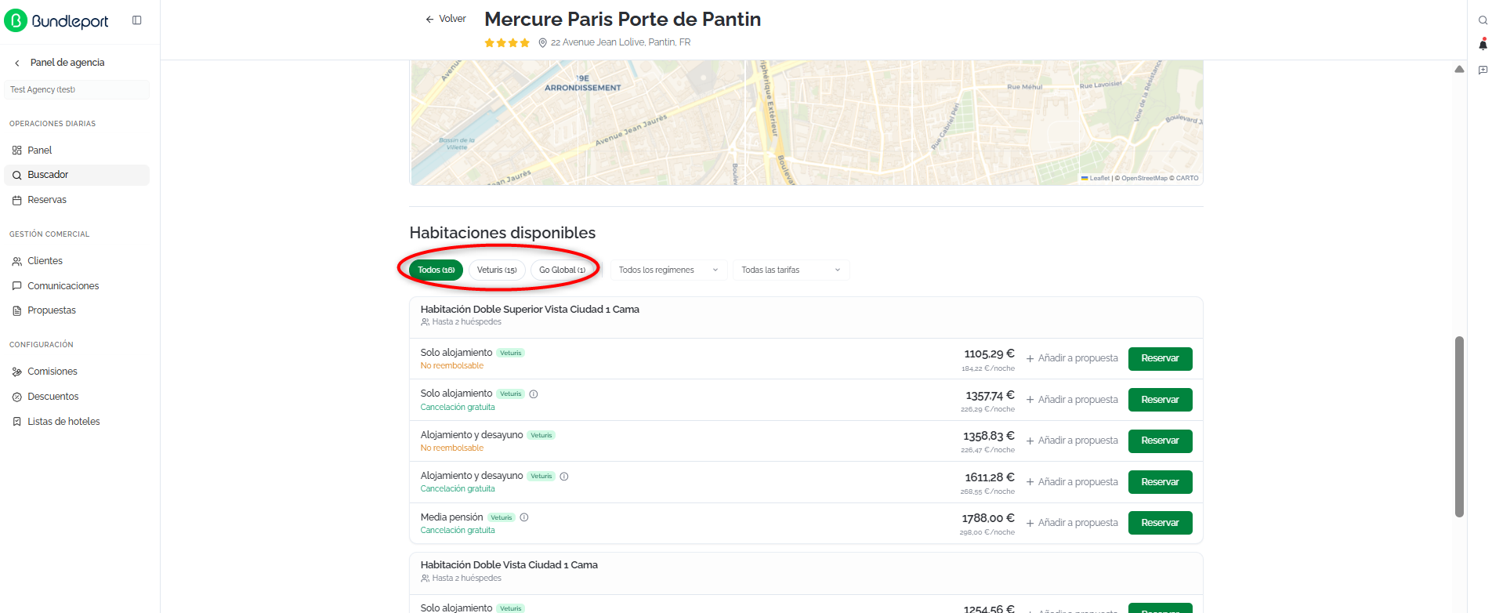Reservar the 1611,28 € rate
1492x613 pixels.
(x=1160, y=482)
